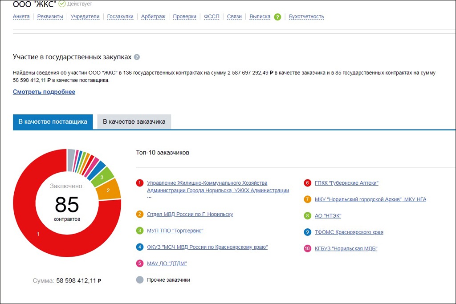The image size is (456, 304).
Task: Switch to В качестве заказчика tab
Action: click(x=134, y=122)
